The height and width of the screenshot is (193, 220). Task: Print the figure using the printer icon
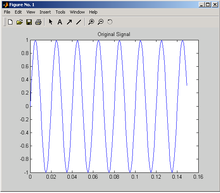coord(38,22)
